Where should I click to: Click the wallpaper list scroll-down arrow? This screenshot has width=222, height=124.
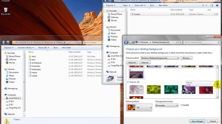coord(217,97)
